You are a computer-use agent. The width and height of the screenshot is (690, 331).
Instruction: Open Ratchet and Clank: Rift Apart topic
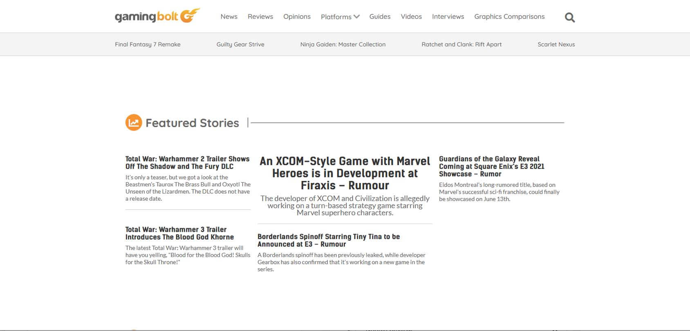(461, 45)
